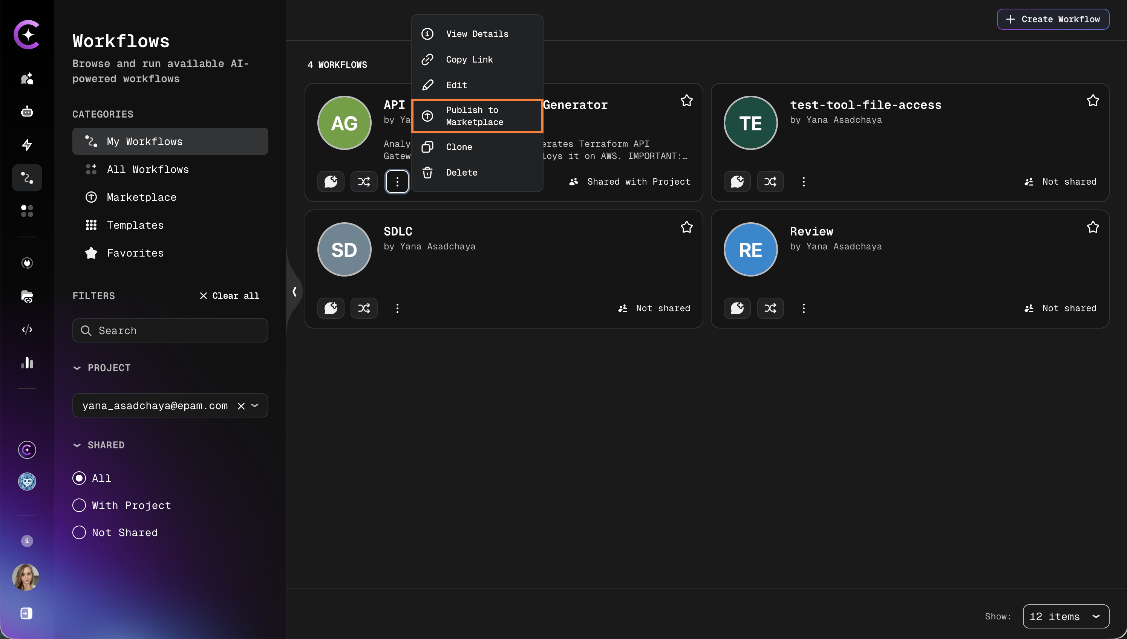1127x639 pixels.
Task: Click the app logo at the sidebar top
Action: click(x=27, y=34)
